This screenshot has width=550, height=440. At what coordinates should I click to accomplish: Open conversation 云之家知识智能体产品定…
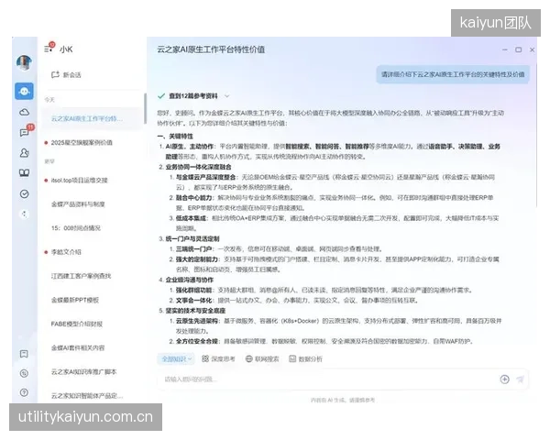(x=87, y=396)
